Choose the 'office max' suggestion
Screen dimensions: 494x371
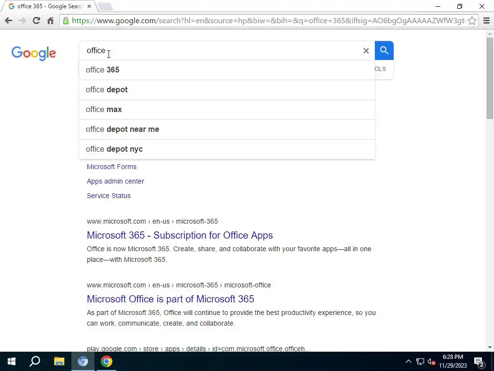pyautogui.click(x=227, y=110)
